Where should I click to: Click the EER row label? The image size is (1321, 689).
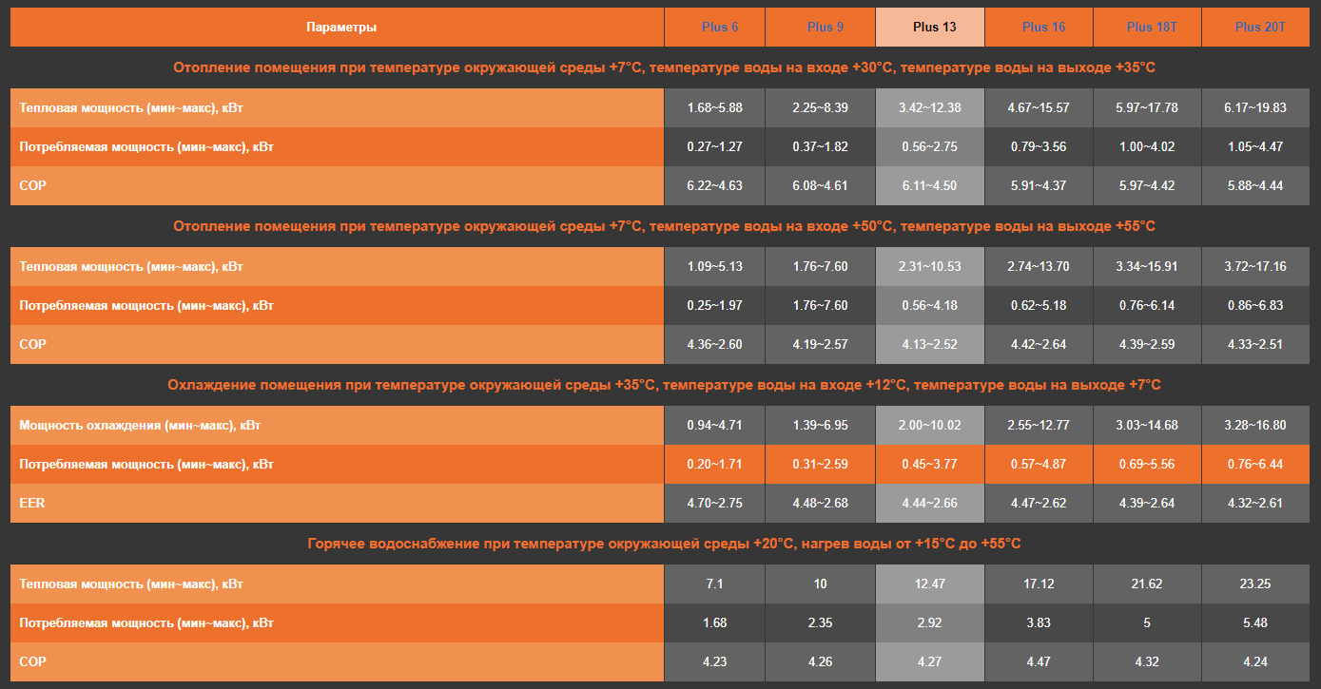point(32,503)
